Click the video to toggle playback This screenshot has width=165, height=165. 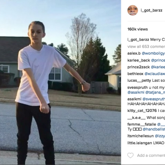pos(60,82)
